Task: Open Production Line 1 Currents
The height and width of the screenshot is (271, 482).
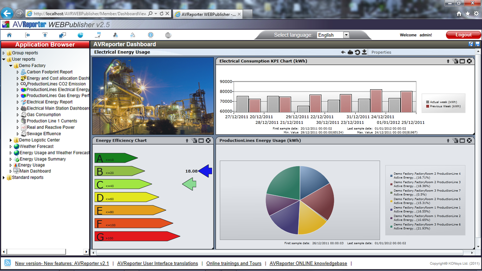Action: coord(52,121)
